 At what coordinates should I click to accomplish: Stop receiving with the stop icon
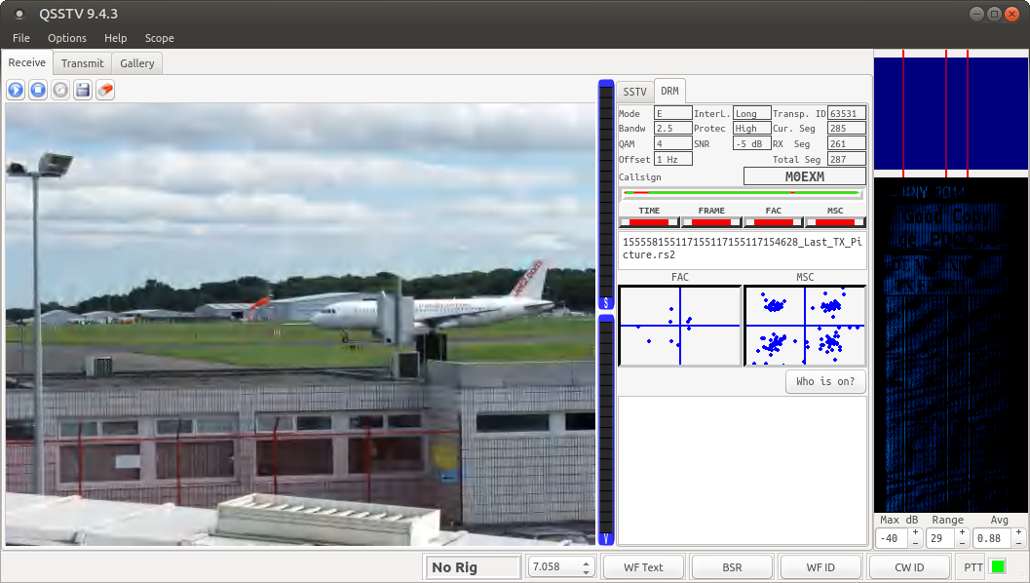tap(38, 90)
